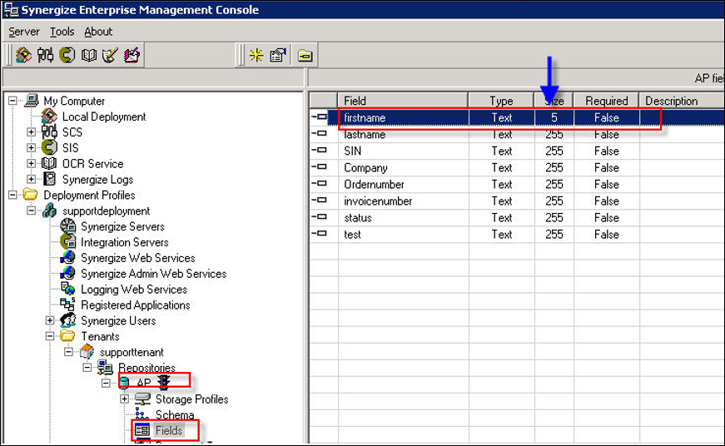Collapse the Tenants node
Viewport: 725px width, 446px height.
coord(50,336)
